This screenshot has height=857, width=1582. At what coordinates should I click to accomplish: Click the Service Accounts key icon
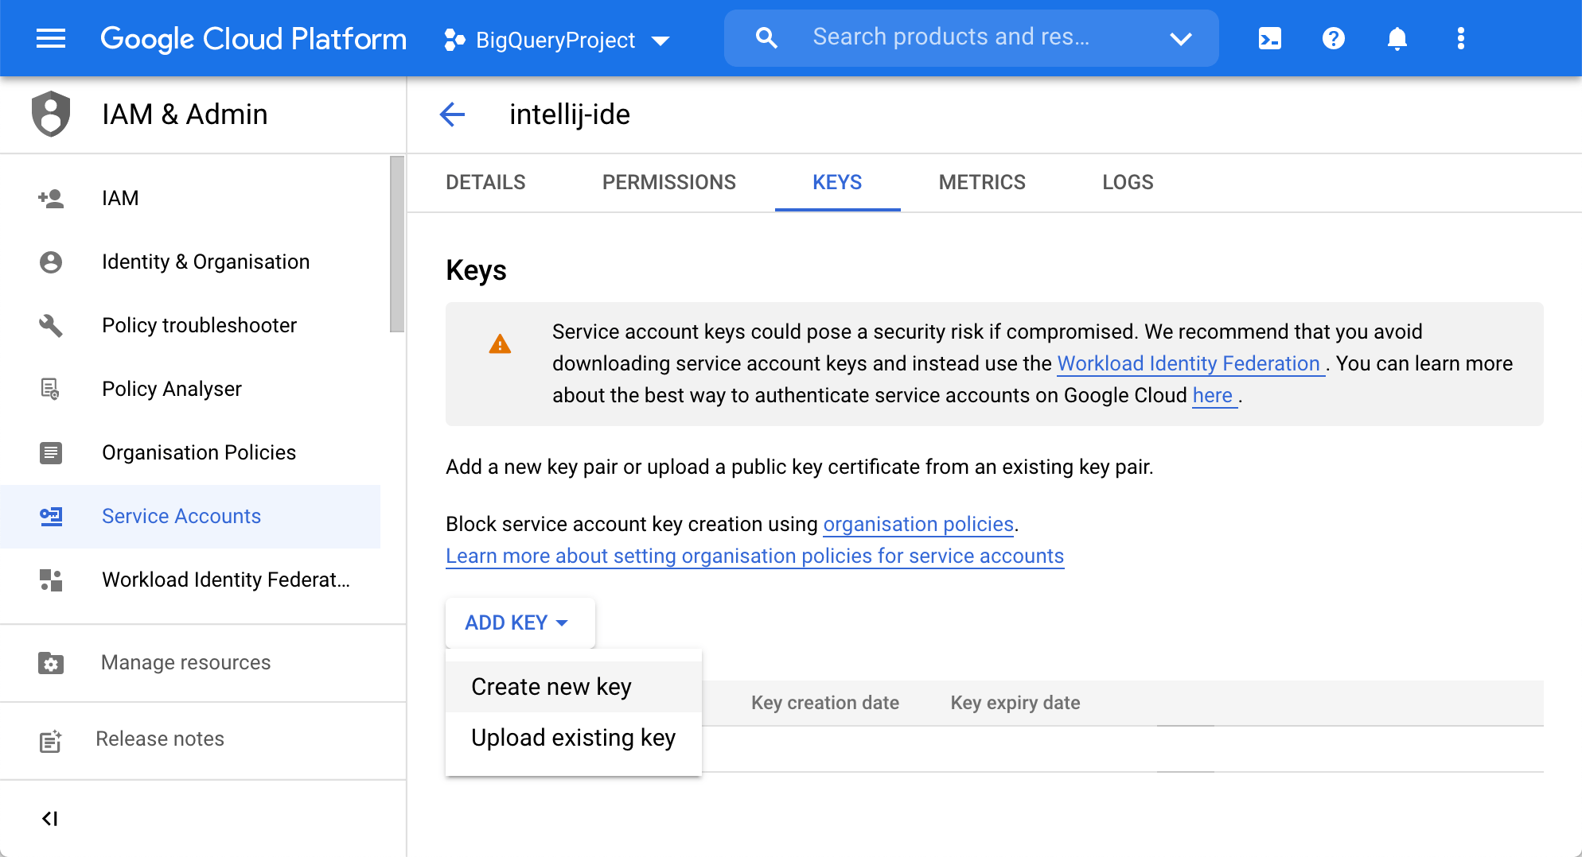pos(51,516)
